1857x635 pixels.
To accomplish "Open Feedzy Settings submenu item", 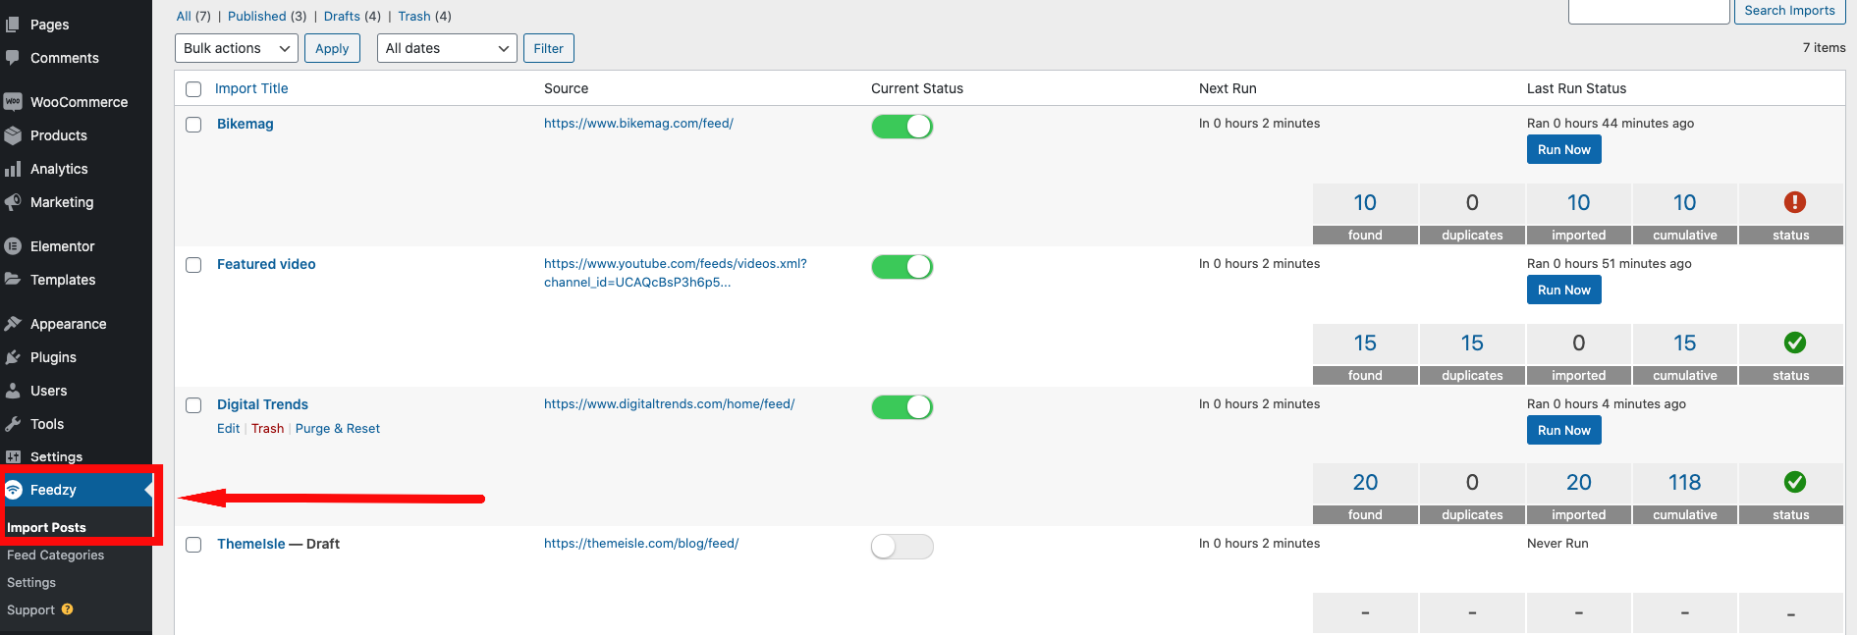I will [x=31, y=582].
